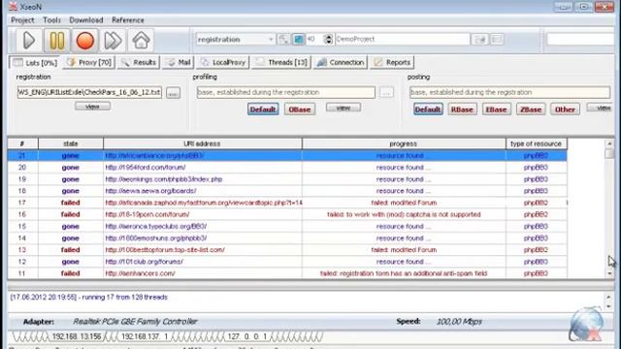Switch to the Proxy [70] tab
This screenshot has height=349, width=621.
click(89, 62)
